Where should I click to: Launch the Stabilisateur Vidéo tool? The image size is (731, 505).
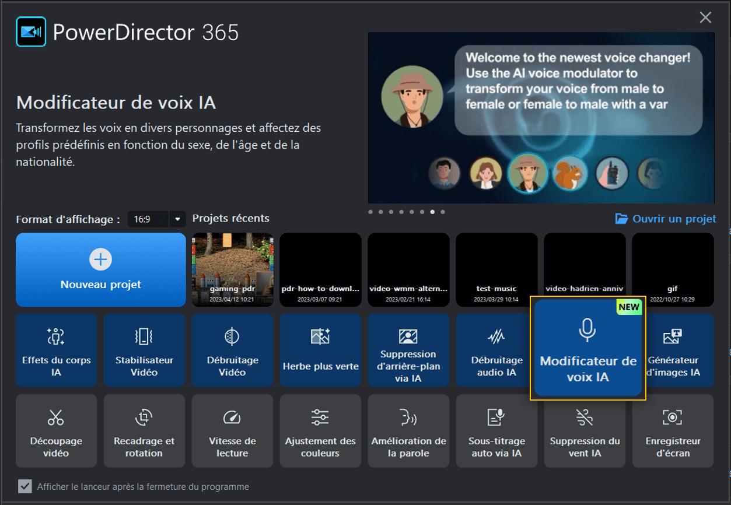click(x=144, y=350)
